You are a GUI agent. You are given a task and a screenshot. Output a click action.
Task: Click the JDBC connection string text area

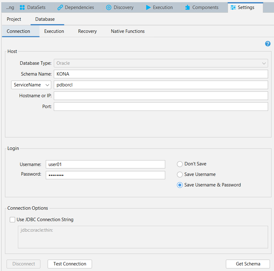(x=143, y=237)
